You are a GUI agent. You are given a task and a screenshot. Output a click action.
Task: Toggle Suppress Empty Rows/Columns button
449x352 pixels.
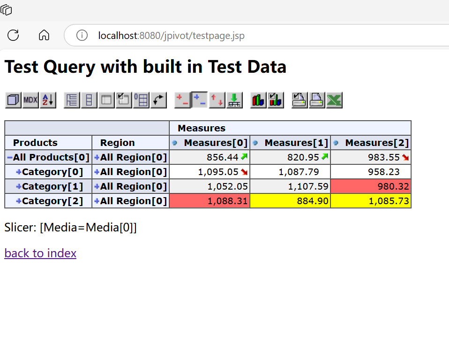pyautogui.click(x=141, y=100)
